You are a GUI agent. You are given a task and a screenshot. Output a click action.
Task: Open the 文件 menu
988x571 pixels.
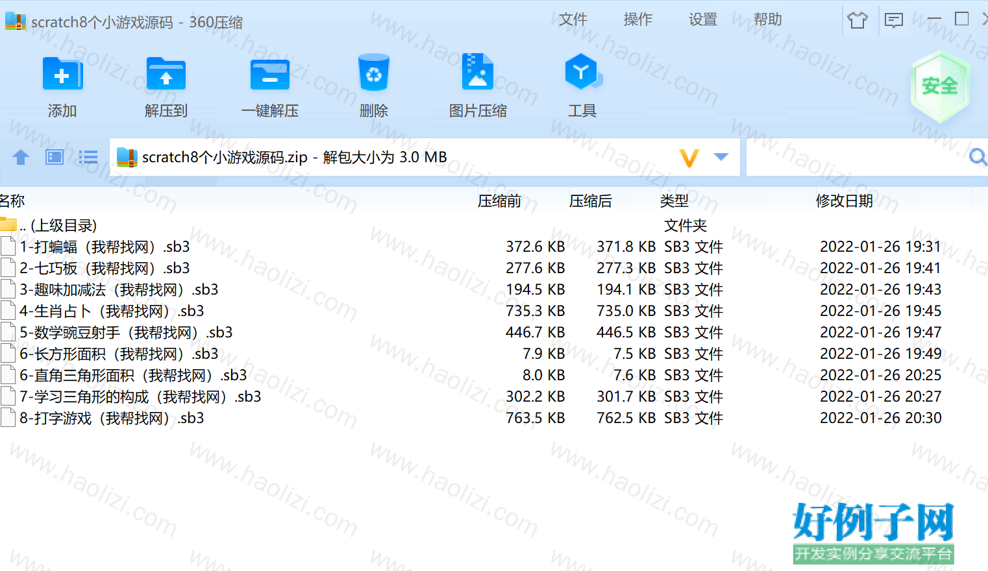click(573, 19)
